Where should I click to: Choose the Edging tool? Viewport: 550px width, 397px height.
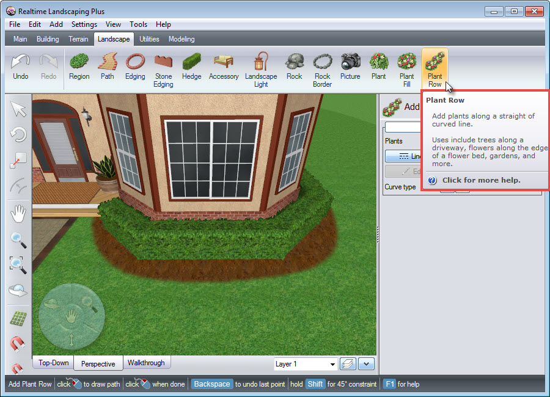[x=135, y=67]
